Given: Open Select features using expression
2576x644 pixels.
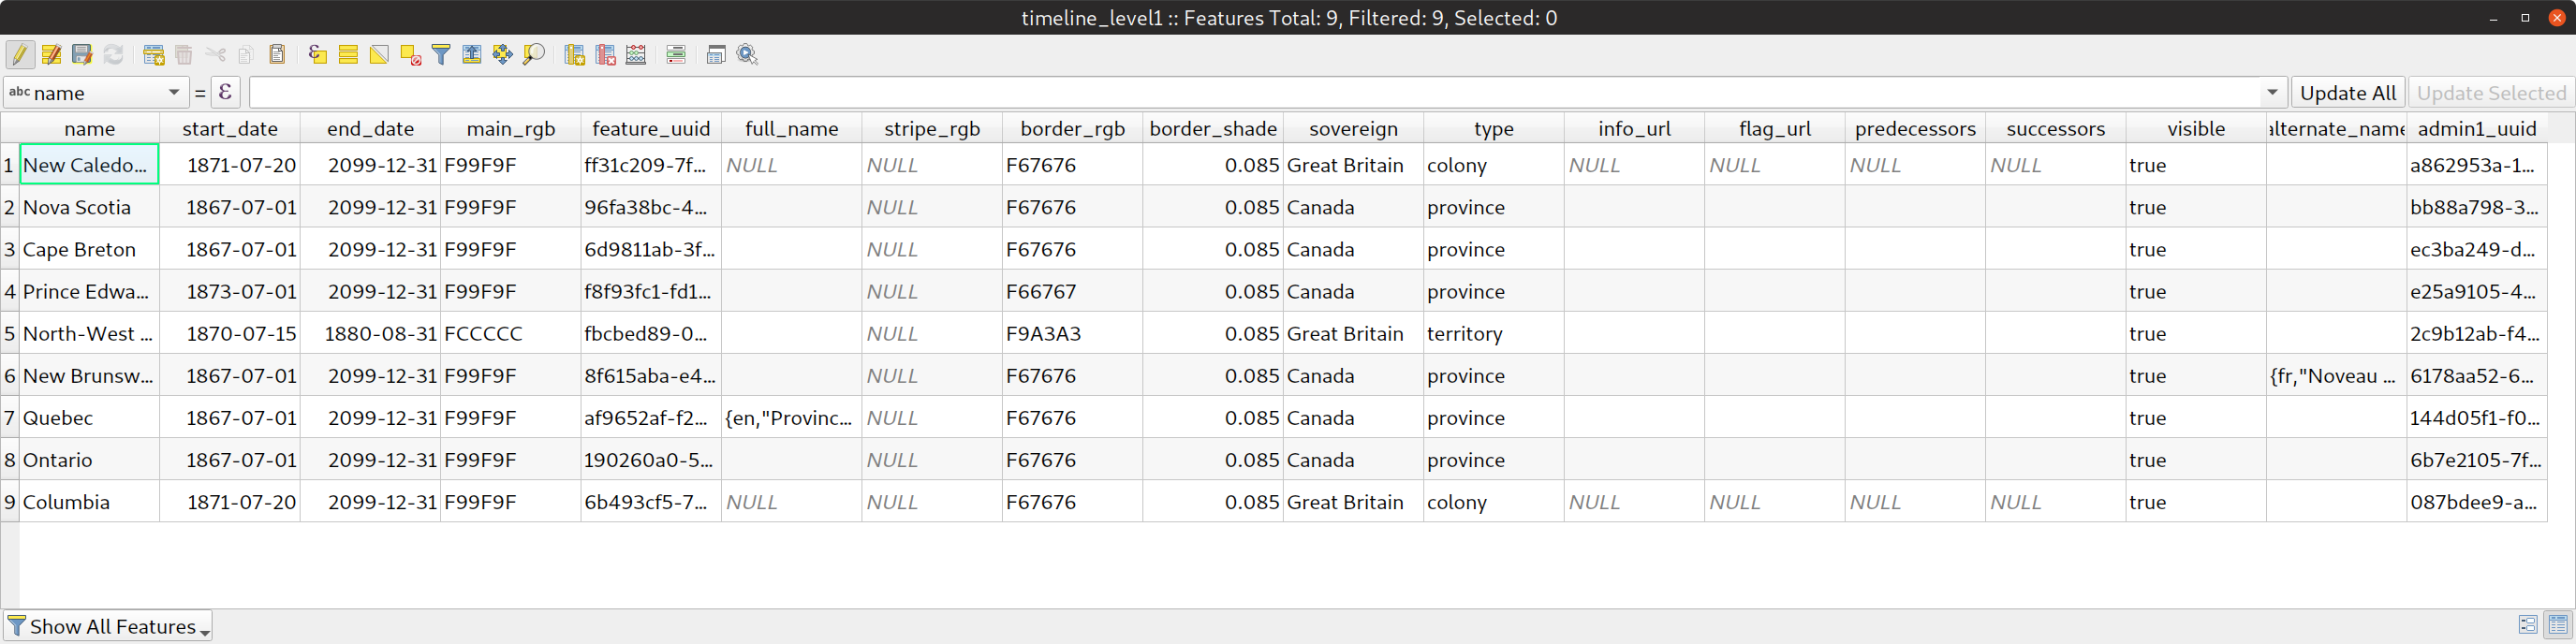Looking at the screenshot, I should (x=317, y=55).
